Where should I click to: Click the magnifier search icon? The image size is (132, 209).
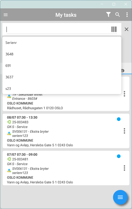tap(117, 15)
